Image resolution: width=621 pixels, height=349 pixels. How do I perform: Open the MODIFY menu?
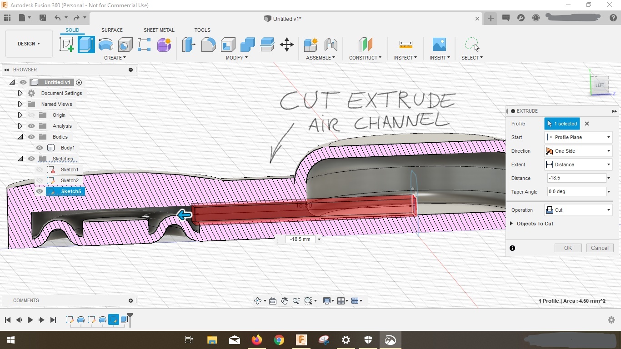(x=237, y=58)
